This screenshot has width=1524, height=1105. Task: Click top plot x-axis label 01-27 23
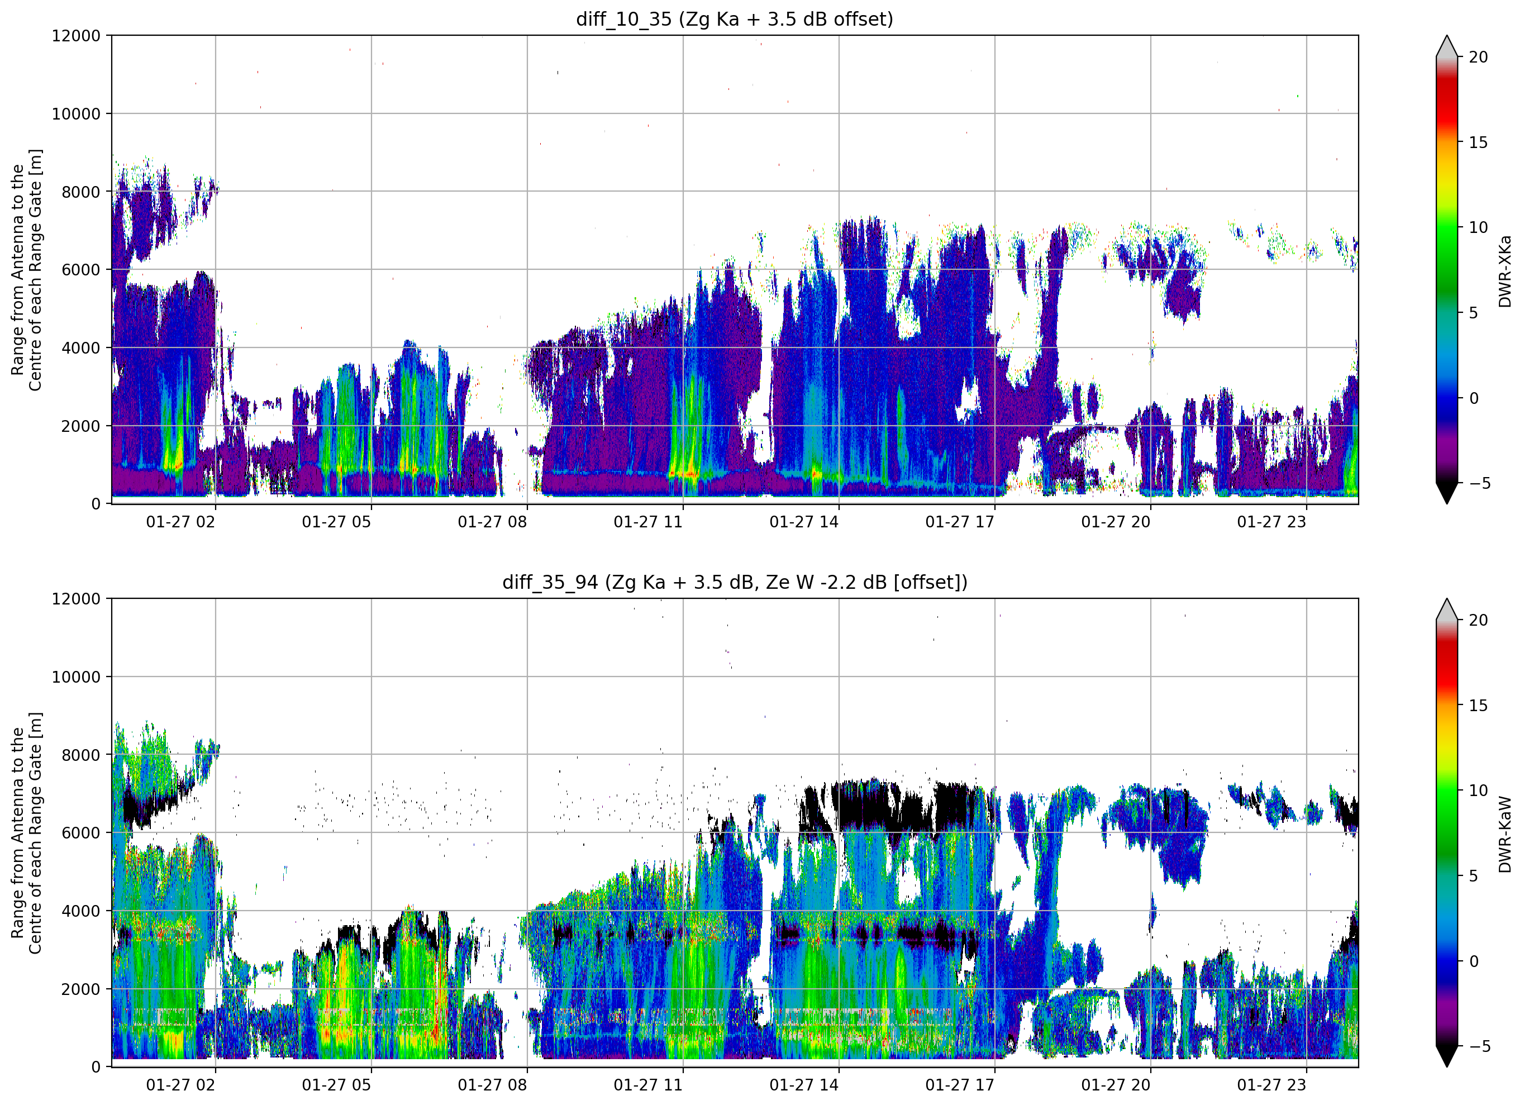coord(1272,522)
